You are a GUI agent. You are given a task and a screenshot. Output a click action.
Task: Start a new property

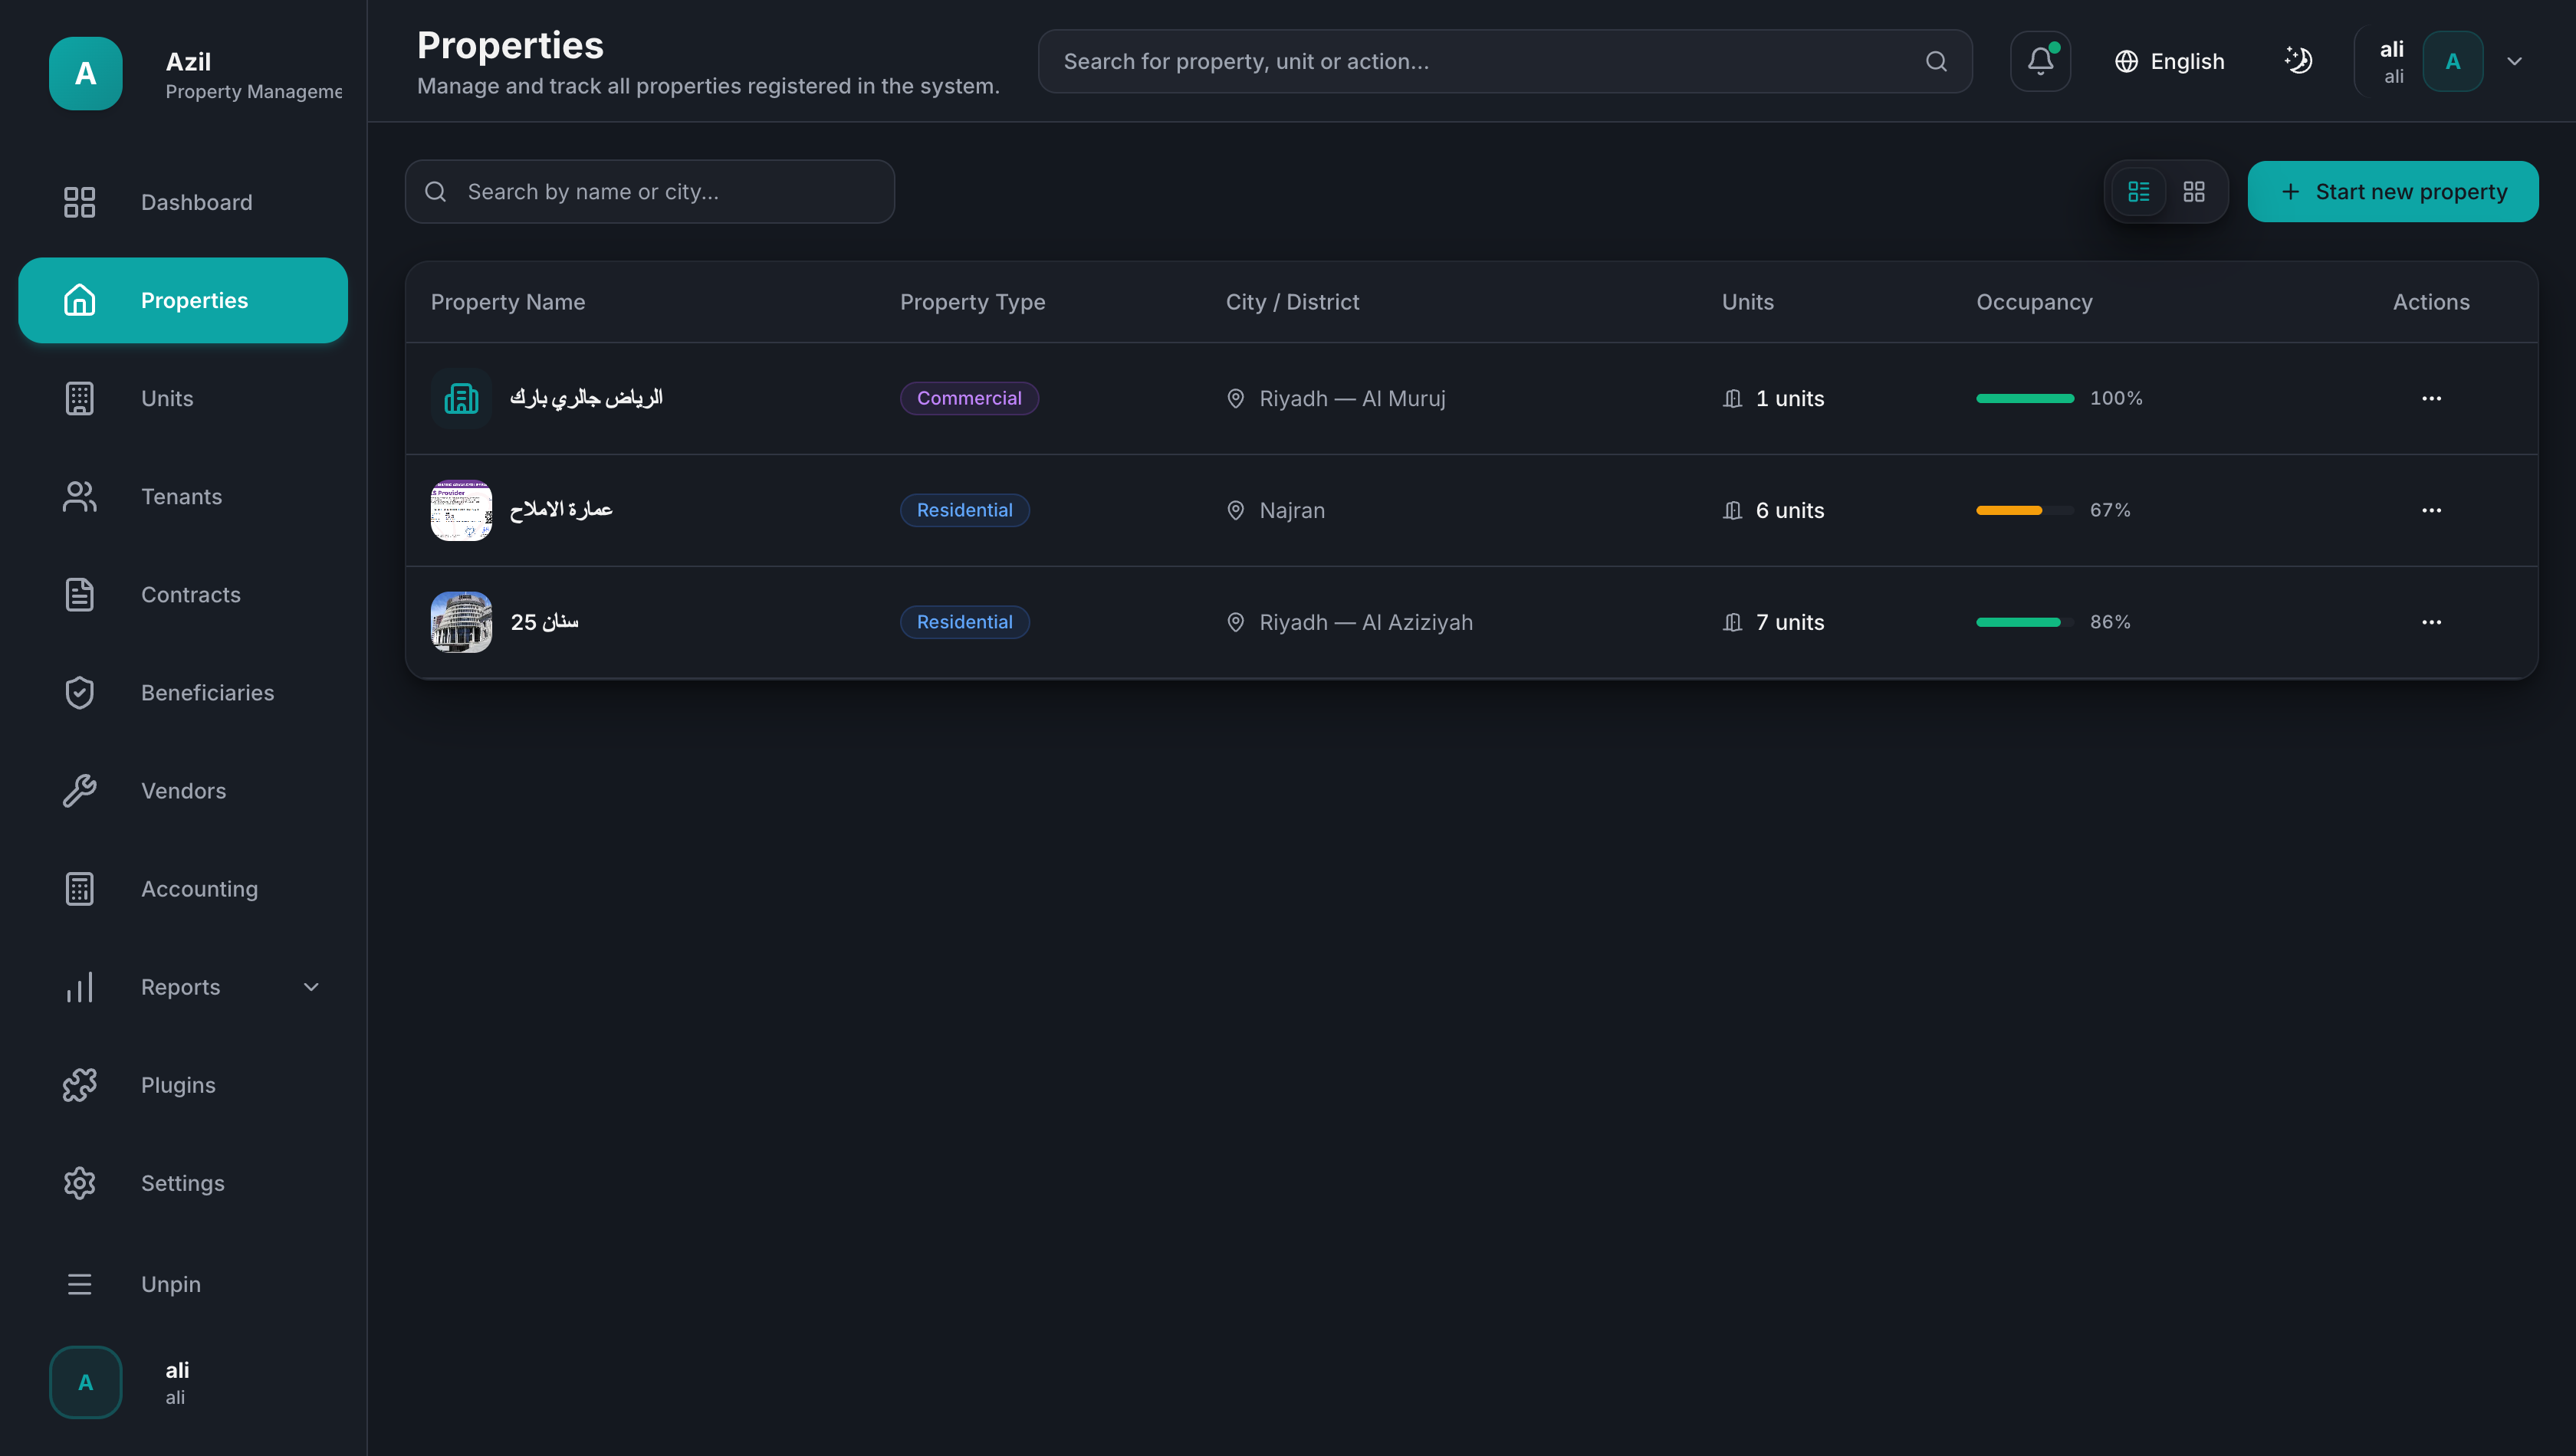(2393, 191)
